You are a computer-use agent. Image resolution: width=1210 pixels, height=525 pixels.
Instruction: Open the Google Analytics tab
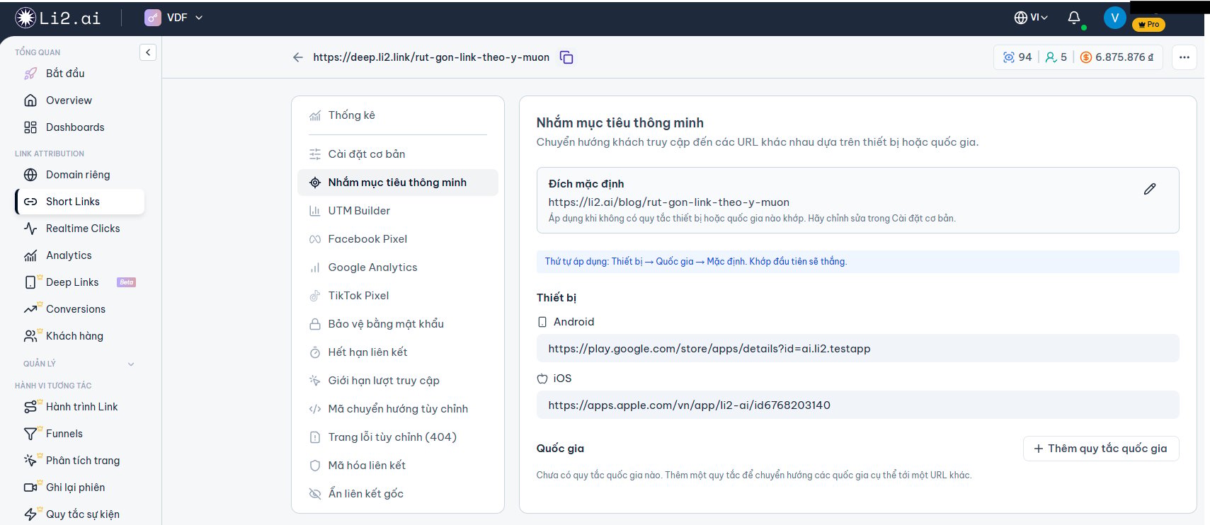click(x=398, y=267)
